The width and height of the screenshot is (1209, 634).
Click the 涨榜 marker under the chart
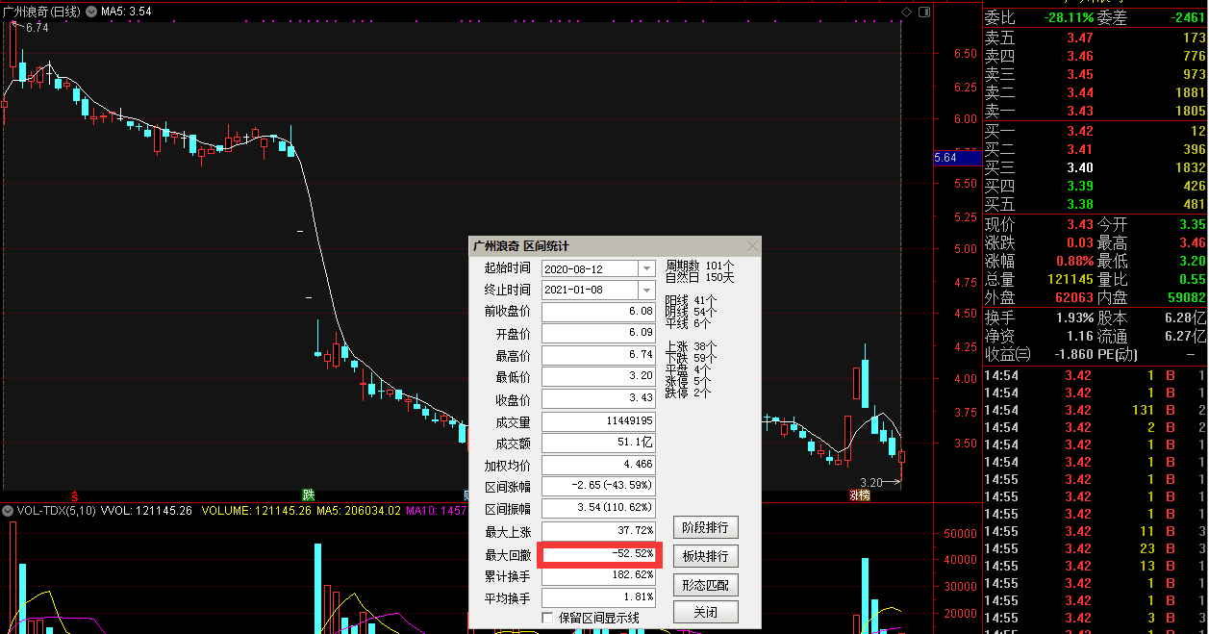click(859, 495)
